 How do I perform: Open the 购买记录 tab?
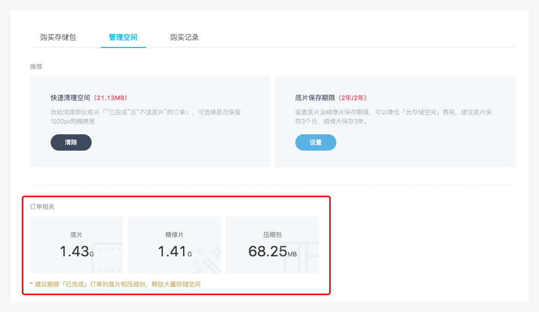[184, 37]
